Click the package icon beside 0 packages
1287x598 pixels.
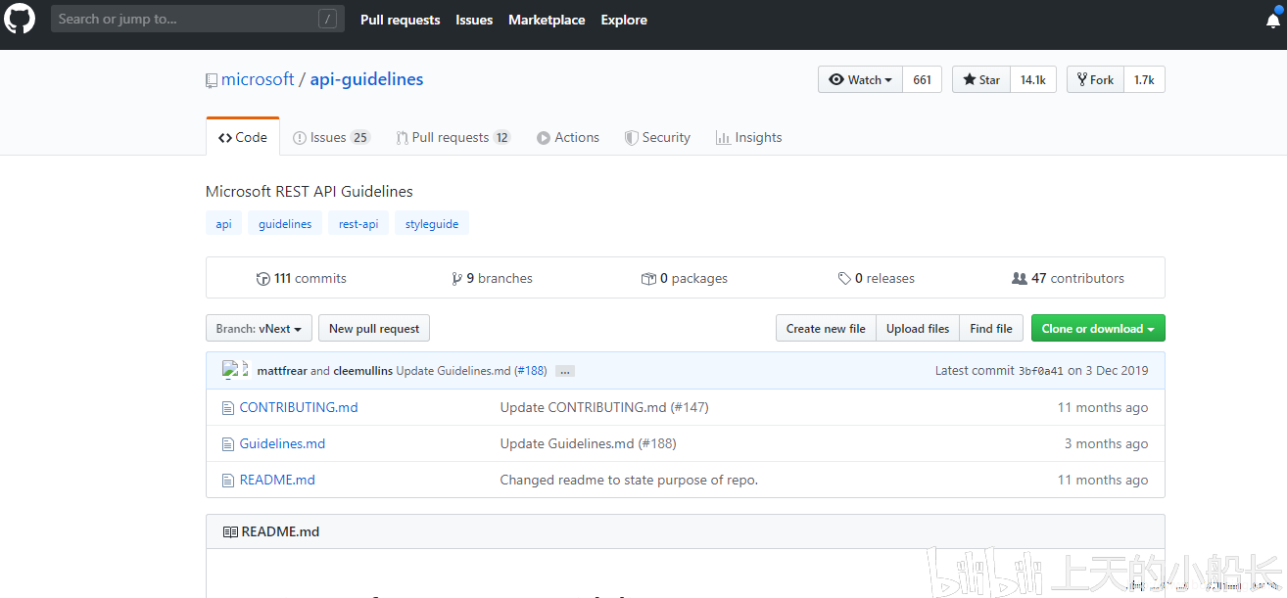(648, 279)
